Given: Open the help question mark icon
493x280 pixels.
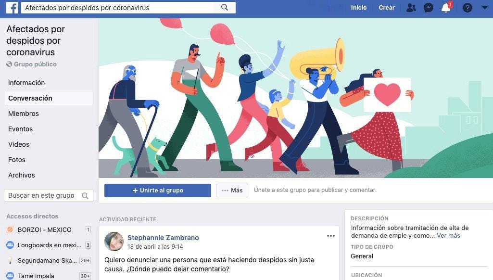Looking at the screenshot, I should pyautogui.click(x=467, y=8).
